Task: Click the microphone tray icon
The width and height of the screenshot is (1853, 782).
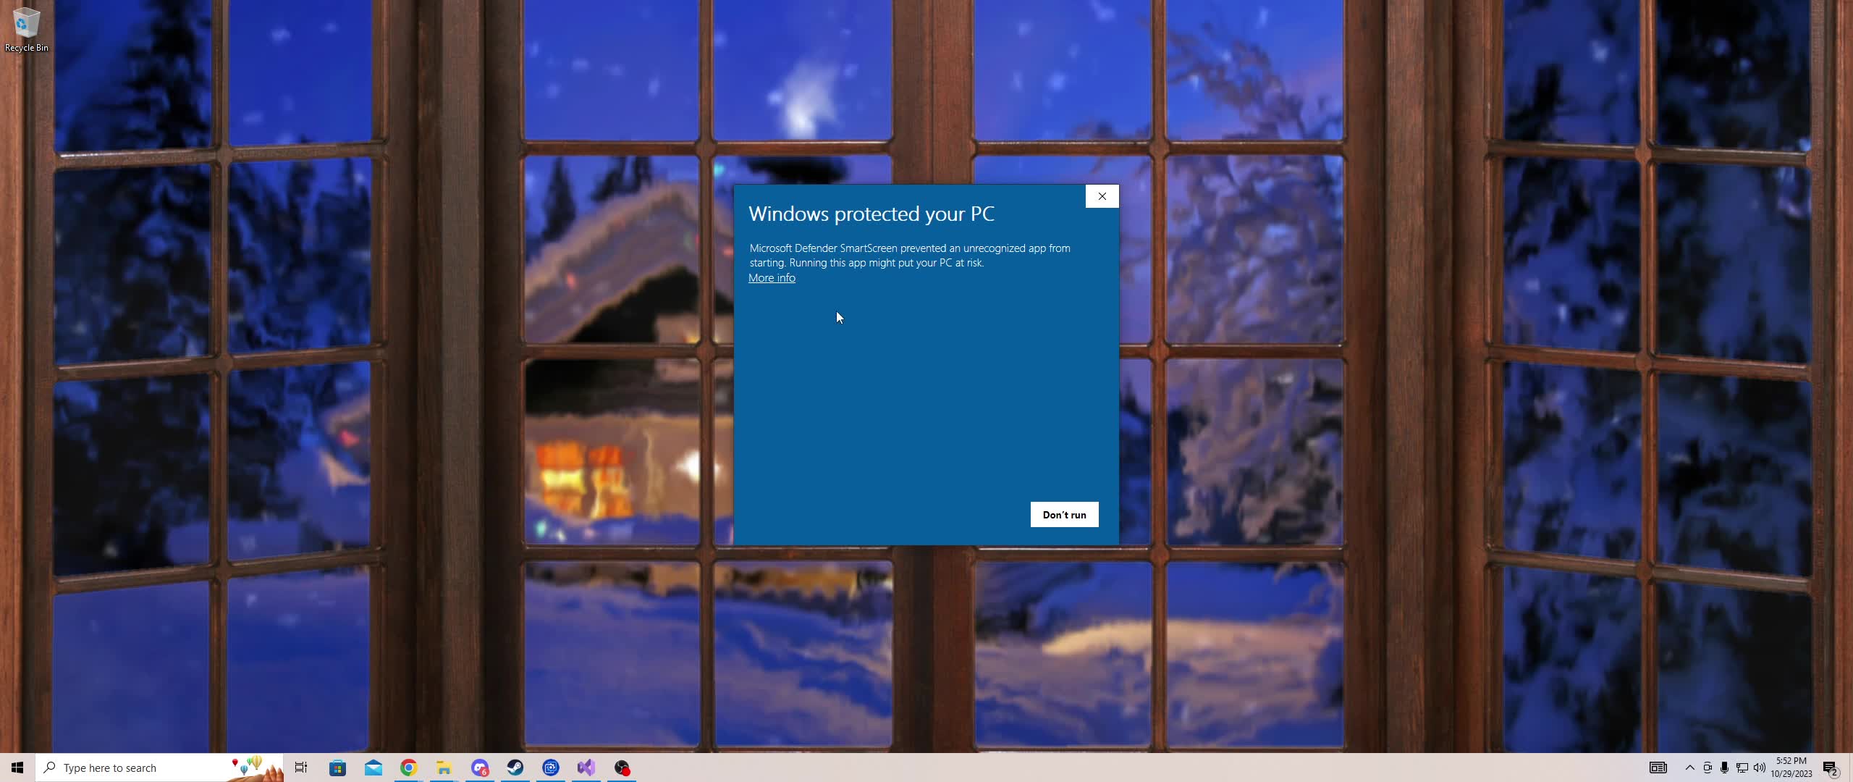Action: pos(1725,768)
